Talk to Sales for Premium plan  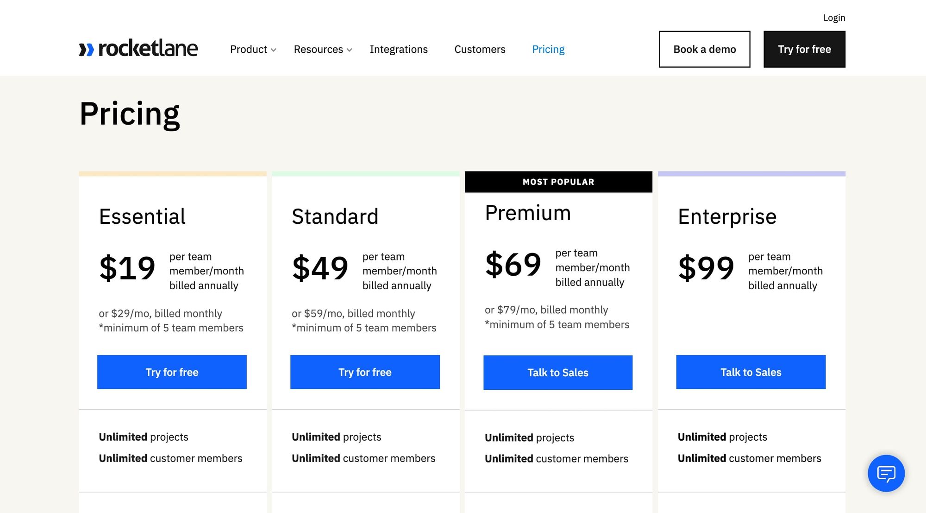[558, 373]
